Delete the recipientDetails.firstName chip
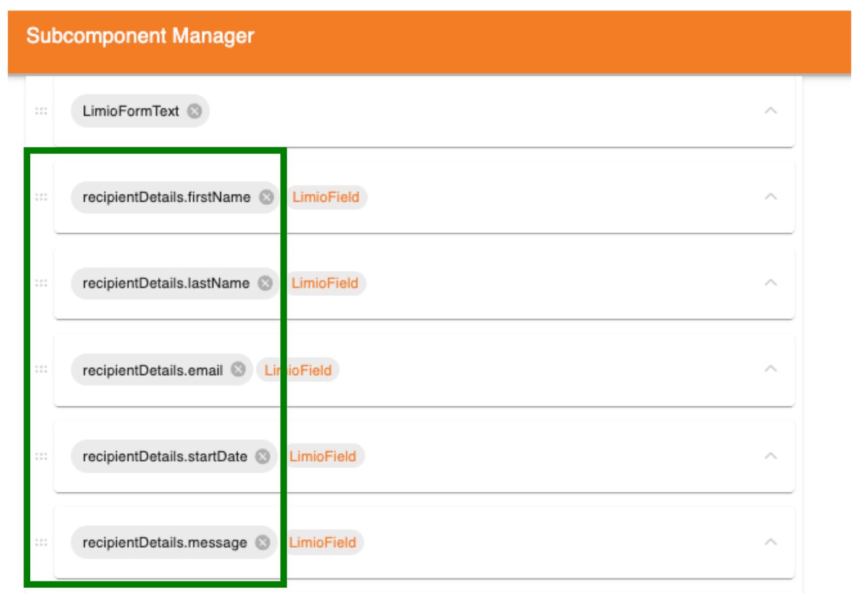The image size is (852, 602). [x=266, y=197]
